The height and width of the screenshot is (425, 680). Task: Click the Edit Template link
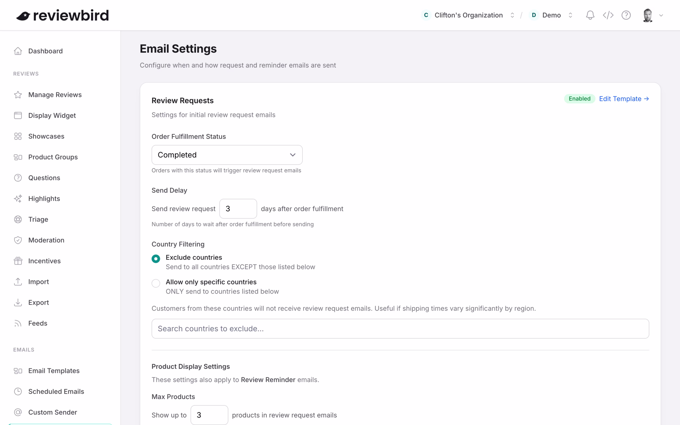[624, 99]
